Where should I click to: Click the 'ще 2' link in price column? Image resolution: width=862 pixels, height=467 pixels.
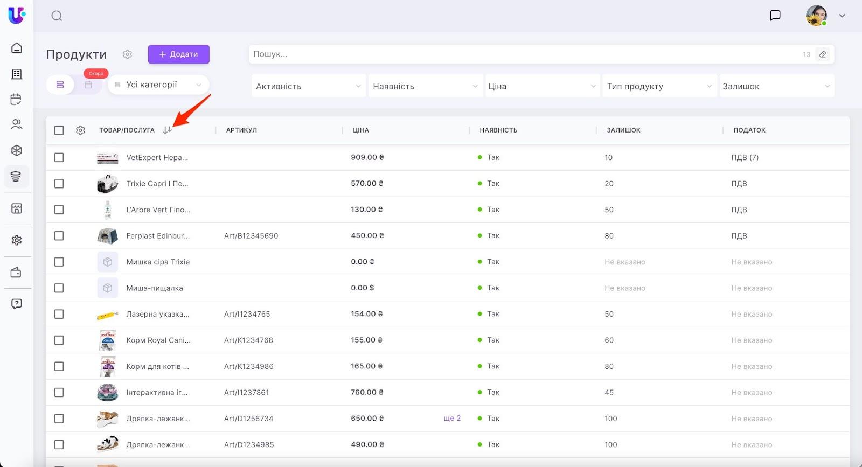452,419
